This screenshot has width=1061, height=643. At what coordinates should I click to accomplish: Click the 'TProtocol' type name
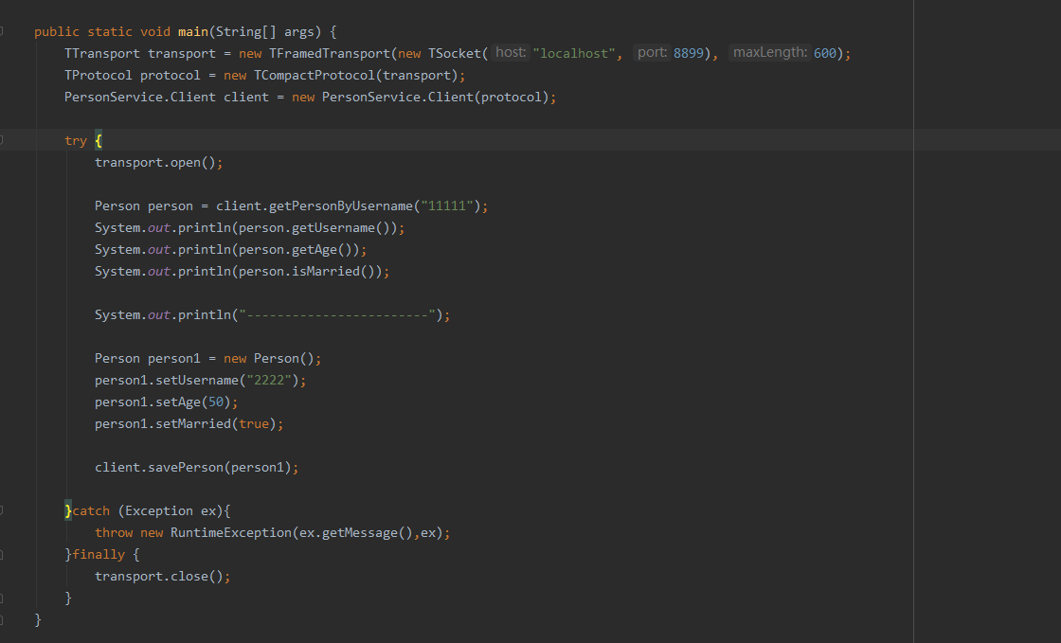pyautogui.click(x=99, y=75)
